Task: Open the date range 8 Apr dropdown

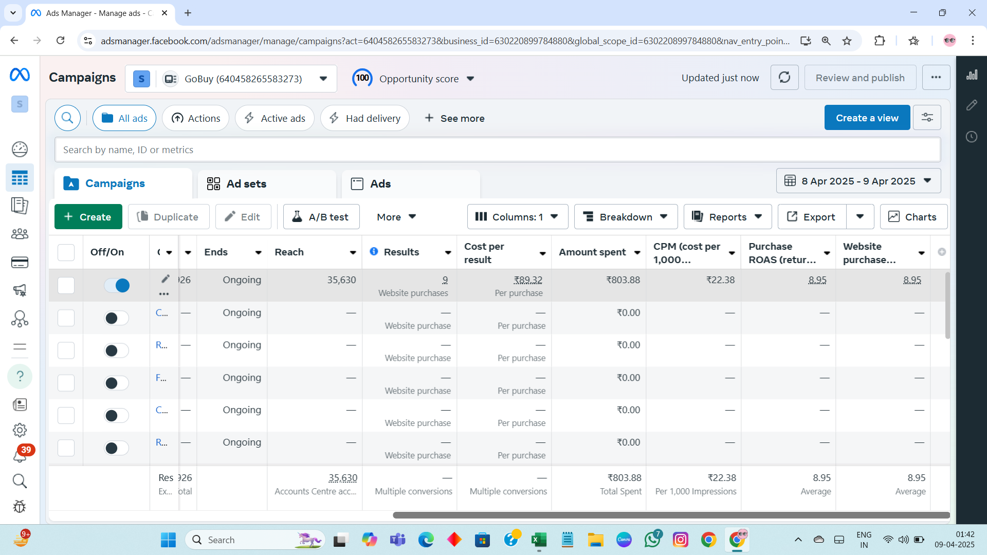Action: tap(858, 181)
